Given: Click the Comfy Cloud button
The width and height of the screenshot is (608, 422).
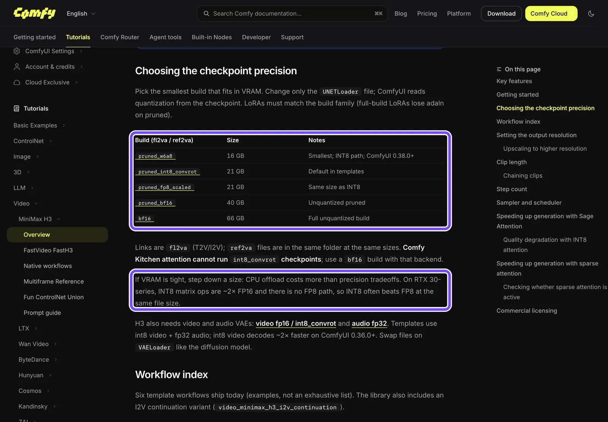Looking at the screenshot, I should (x=551, y=14).
